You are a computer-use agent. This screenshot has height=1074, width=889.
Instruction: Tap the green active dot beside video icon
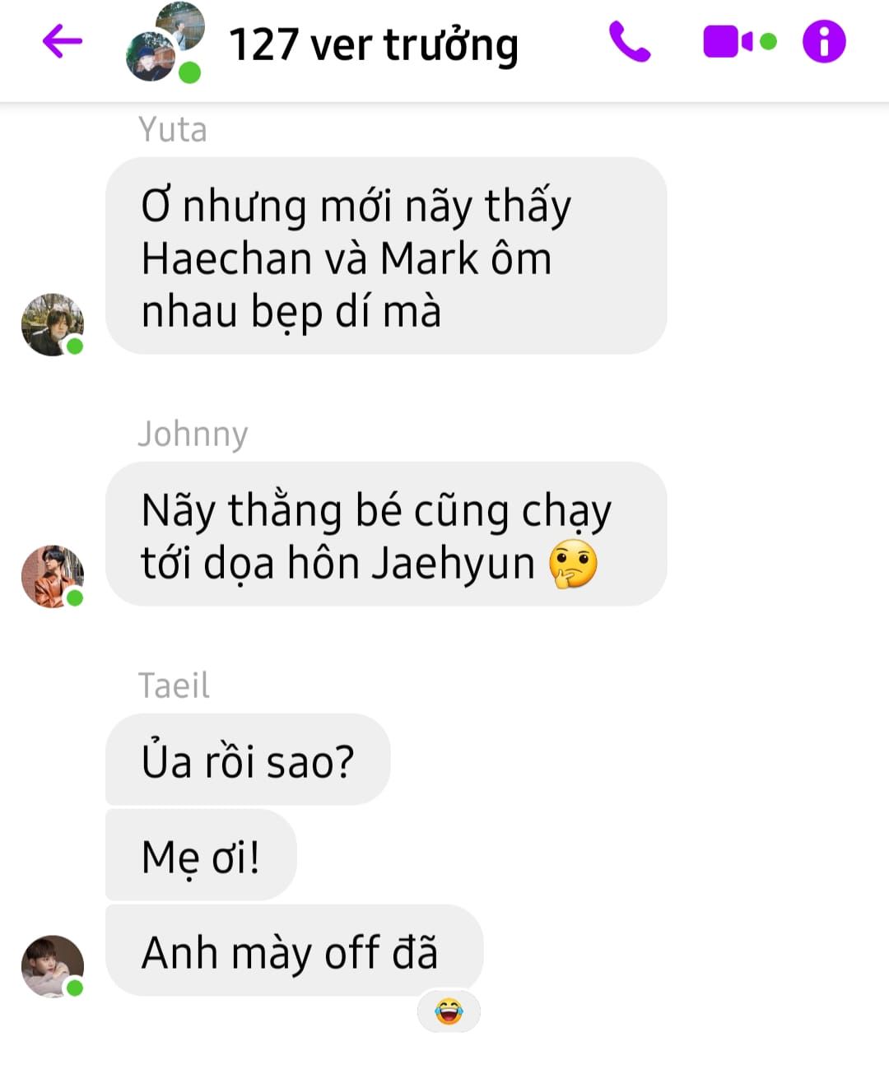[x=769, y=42]
